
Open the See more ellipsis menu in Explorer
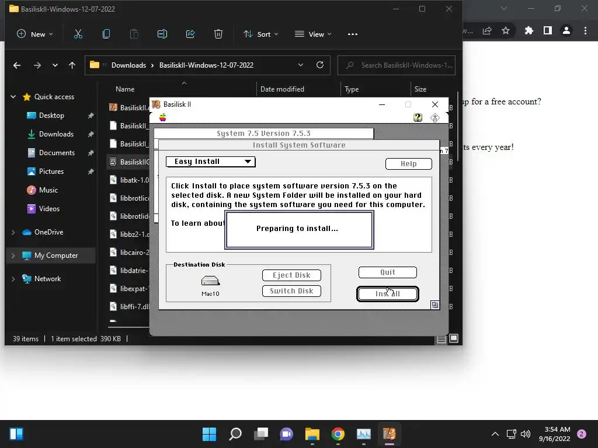tap(353, 34)
